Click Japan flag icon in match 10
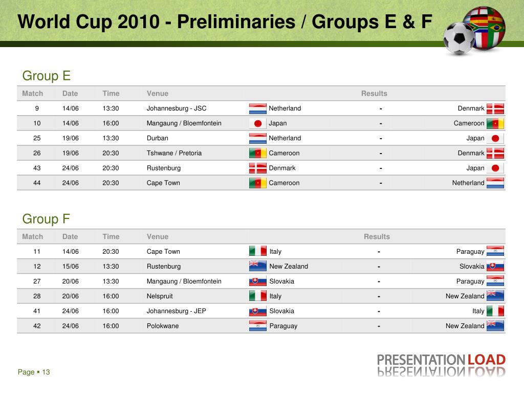The width and height of the screenshot is (524, 393). (x=258, y=124)
